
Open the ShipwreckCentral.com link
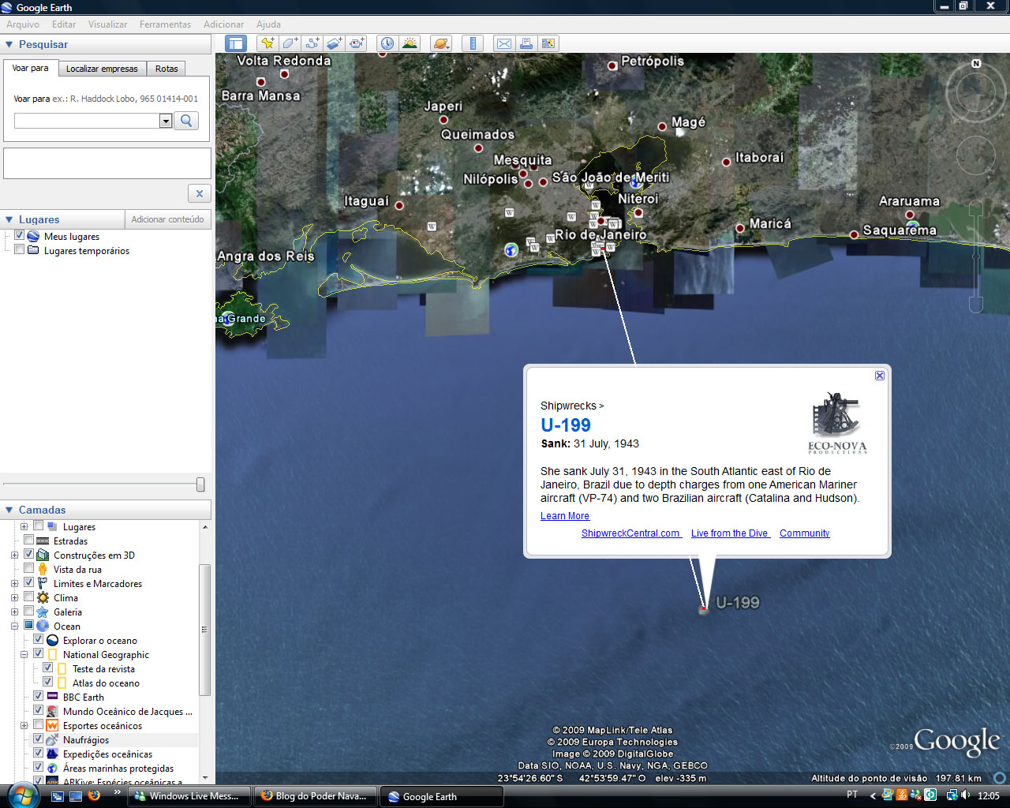pos(631,533)
